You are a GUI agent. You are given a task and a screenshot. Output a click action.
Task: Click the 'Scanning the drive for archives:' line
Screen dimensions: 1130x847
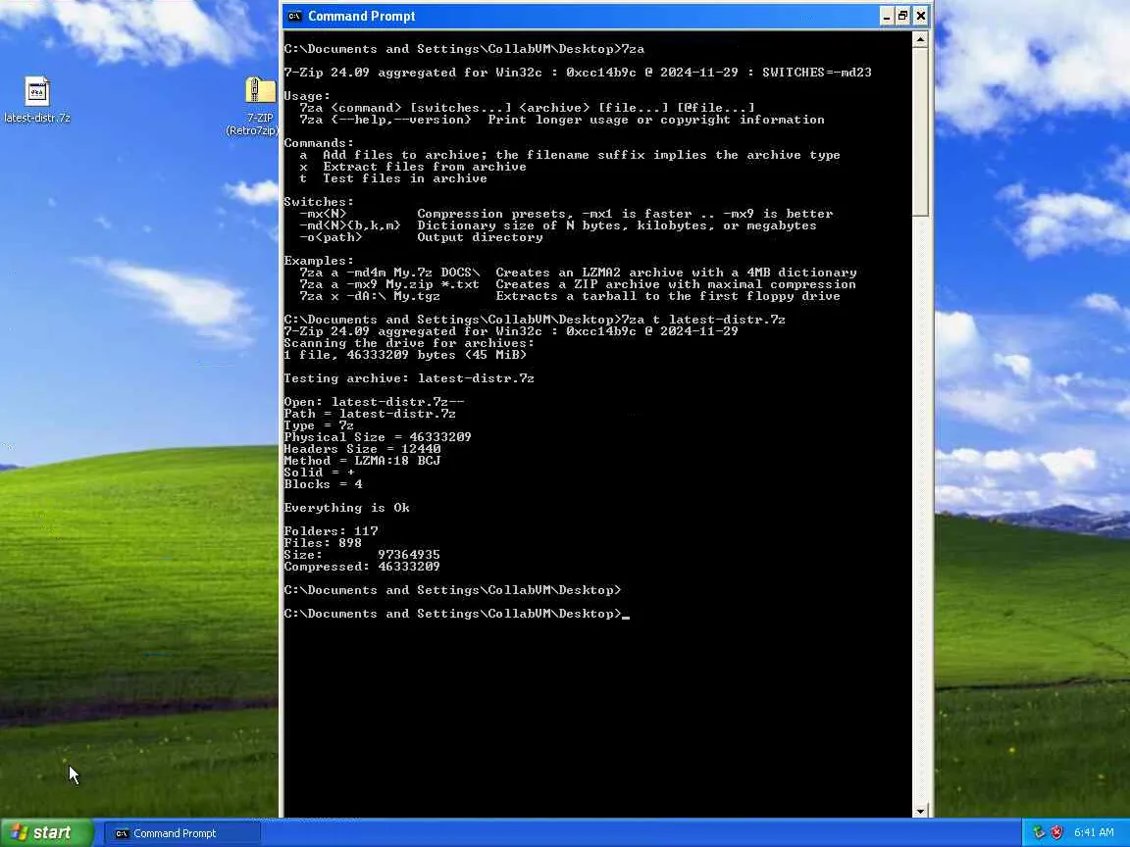(409, 343)
